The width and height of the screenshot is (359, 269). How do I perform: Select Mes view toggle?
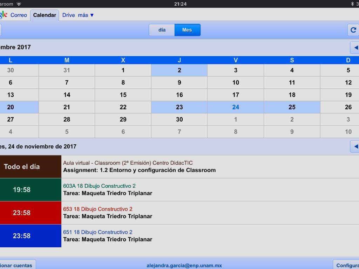click(187, 30)
